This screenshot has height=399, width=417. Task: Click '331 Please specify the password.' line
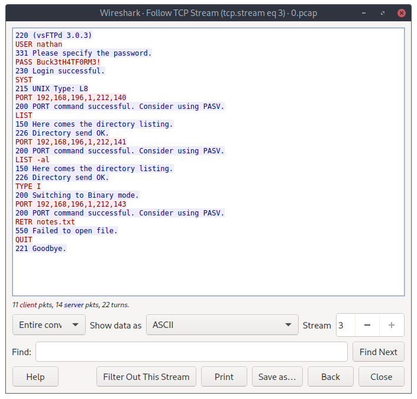point(83,53)
